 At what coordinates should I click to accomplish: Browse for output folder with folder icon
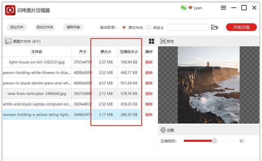pyautogui.click(x=215, y=27)
